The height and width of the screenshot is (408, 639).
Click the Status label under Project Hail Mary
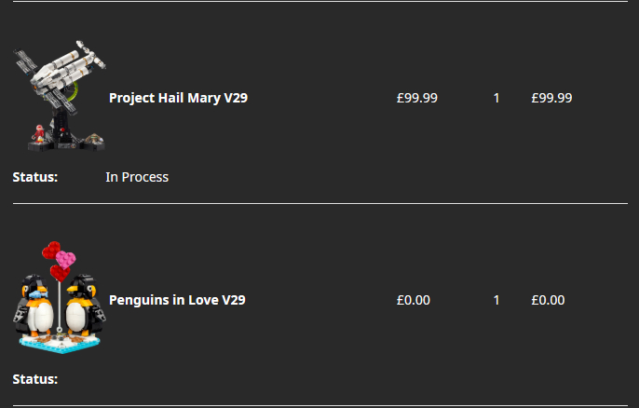(35, 177)
